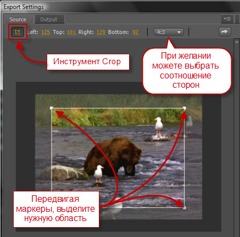Screen dimensions: 240x237
Task: Select the Bottom crop value 92
Action: tap(136, 32)
